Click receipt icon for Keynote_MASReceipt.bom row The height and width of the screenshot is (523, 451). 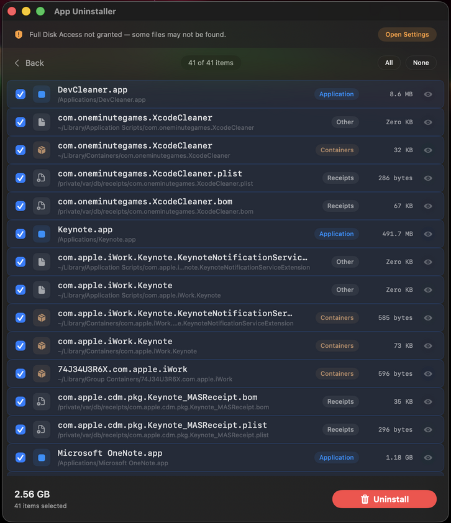[x=42, y=402]
